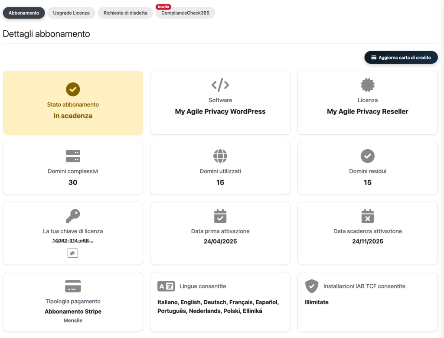This screenshot has width=444, height=338.
Task: Click the globe icon for Domini utilizzati
Action: (220, 156)
